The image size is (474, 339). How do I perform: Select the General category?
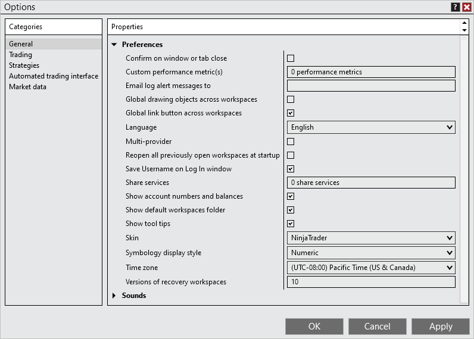coord(54,44)
